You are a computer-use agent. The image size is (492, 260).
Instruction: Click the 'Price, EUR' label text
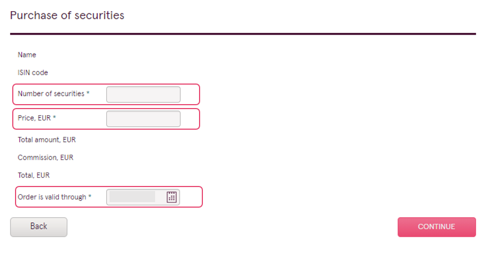34,118
